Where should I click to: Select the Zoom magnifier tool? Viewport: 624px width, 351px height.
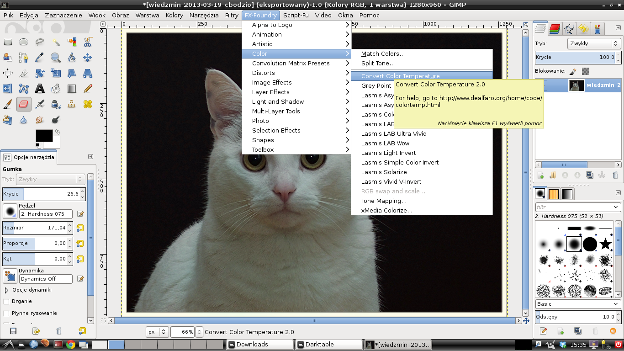coord(56,58)
